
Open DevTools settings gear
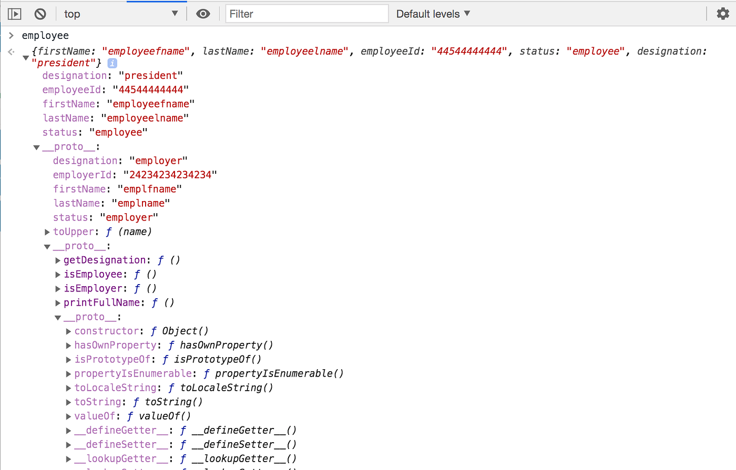(x=723, y=14)
